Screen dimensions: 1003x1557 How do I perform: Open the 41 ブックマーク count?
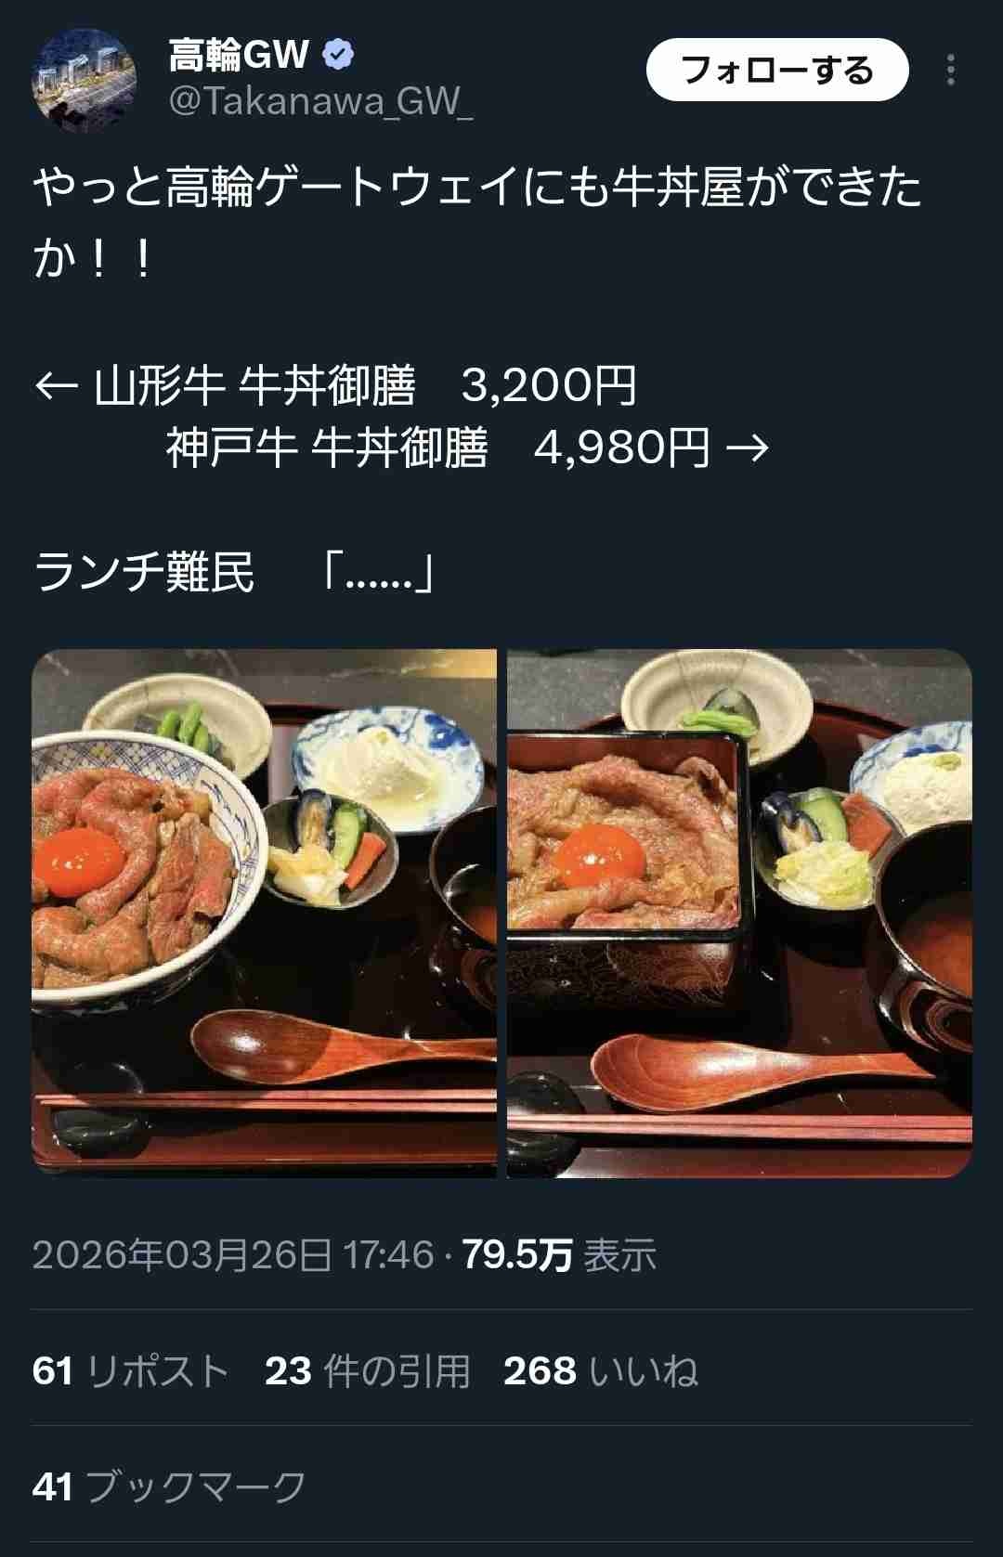[x=169, y=1487]
